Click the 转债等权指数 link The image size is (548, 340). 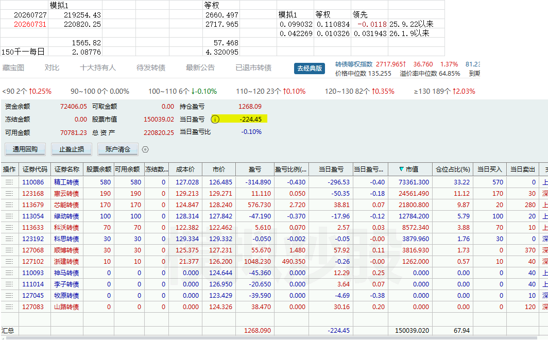pyautogui.click(x=354, y=64)
